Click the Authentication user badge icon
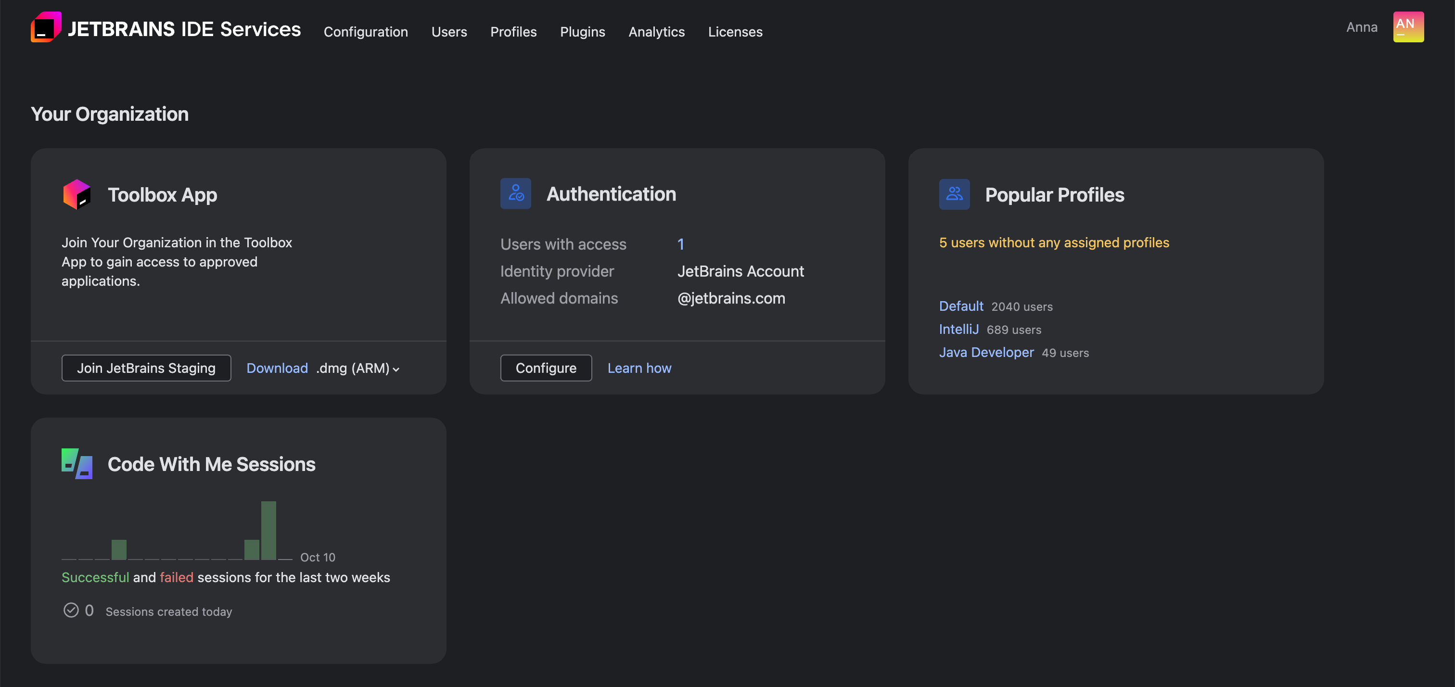This screenshot has height=687, width=1455. (x=515, y=193)
